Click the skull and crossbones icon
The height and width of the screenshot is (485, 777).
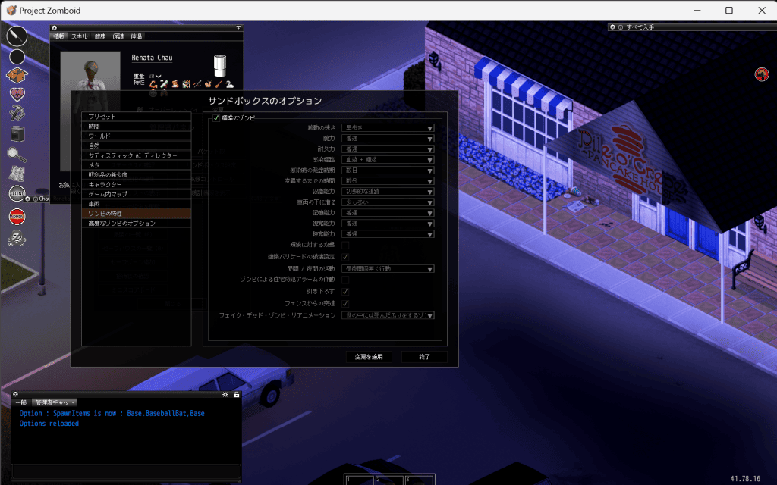pyautogui.click(x=17, y=238)
